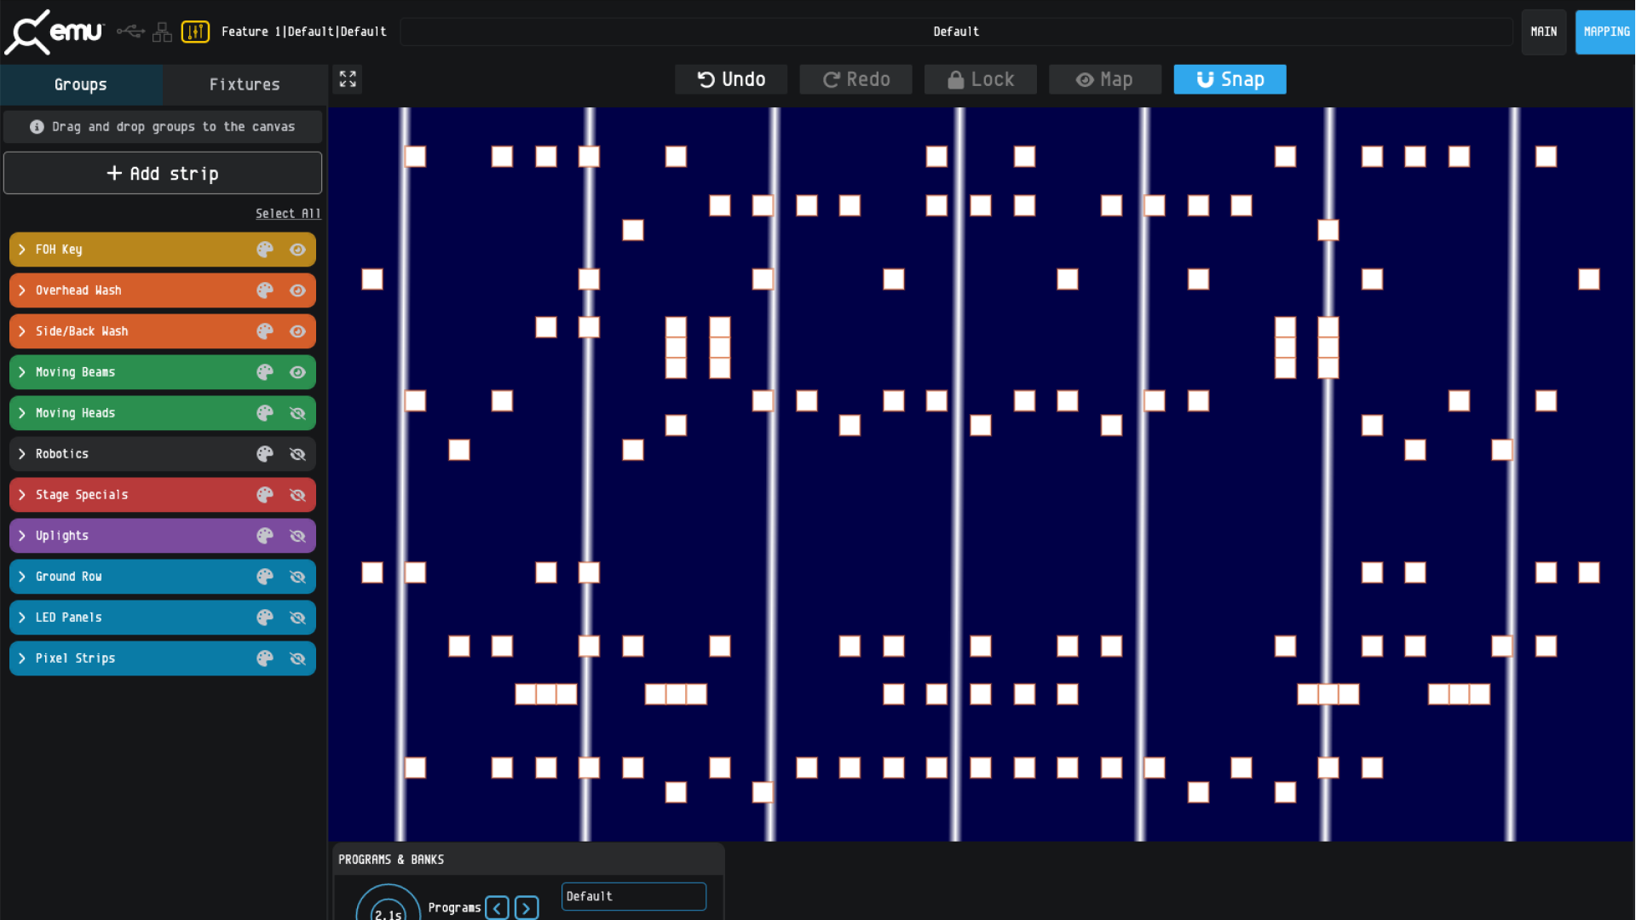Switch to the MAIN view tab
This screenshot has width=1636, height=920.
pyautogui.click(x=1543, y=32)
